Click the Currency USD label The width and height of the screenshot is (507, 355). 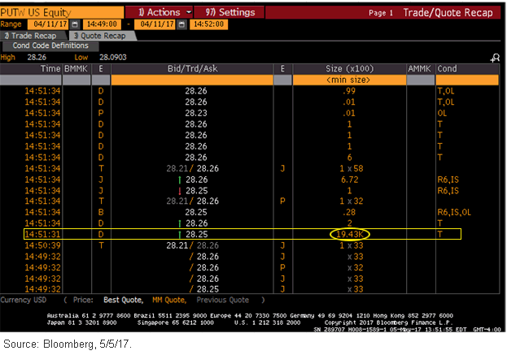[x=24, y=300]
